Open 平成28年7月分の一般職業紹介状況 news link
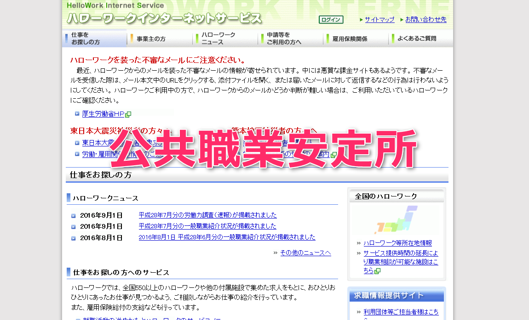This screenshot has width=529, height=320. pos(207,226)
